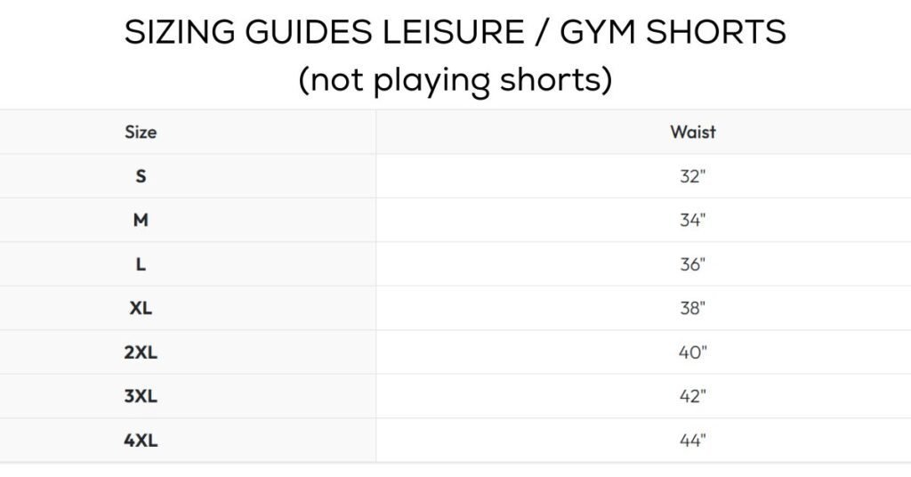The width and height of the screenshot is (911, 477).
Task: Click the 32" waist value
Action: pyautogui.click(x=692, y=176)
